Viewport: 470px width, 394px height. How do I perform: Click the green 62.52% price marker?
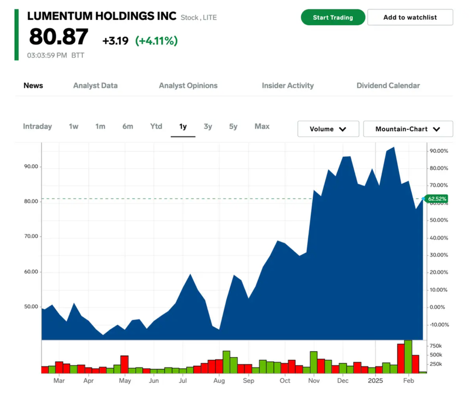click(437, 199)
